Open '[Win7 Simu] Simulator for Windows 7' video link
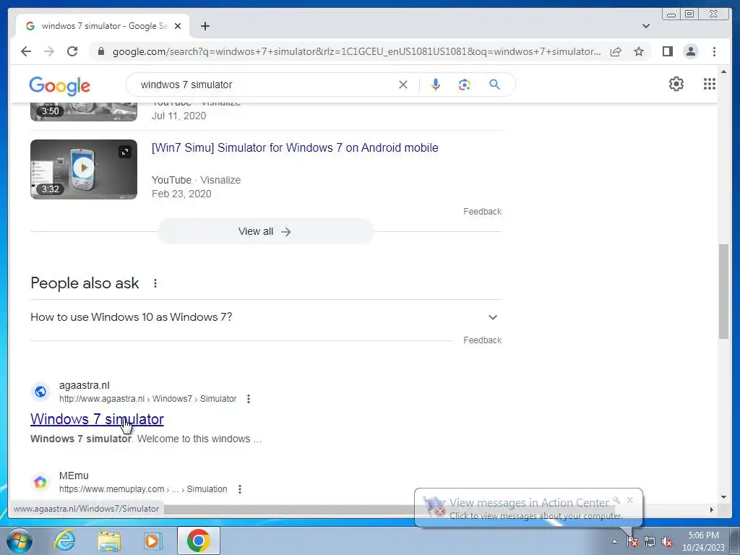The height and width of the screenshot is (555, 740). 295,147
